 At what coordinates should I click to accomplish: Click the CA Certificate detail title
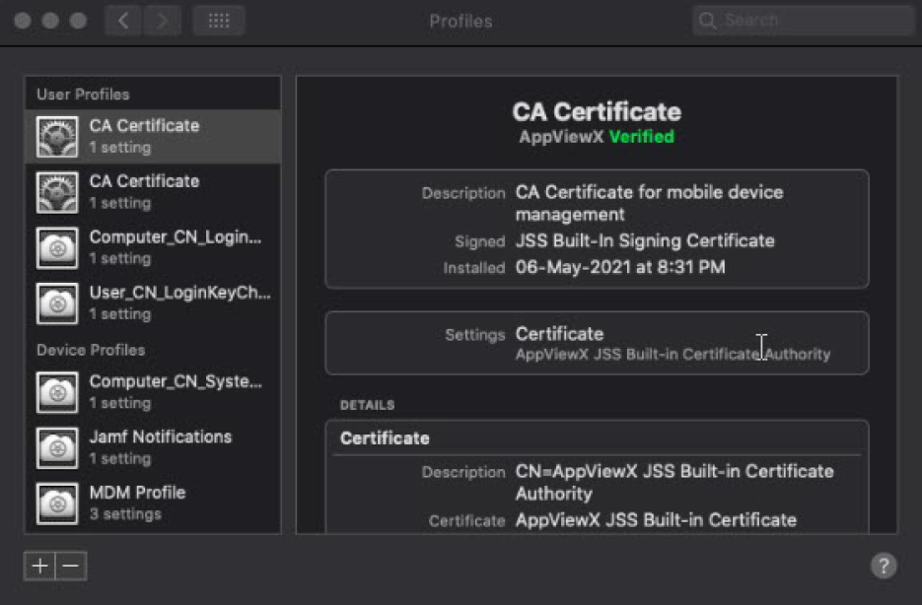pyautogui.click(x=597, y=111)
